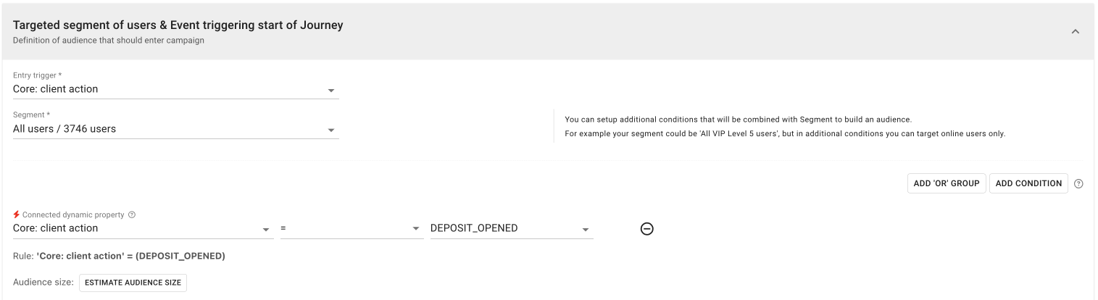Click help icon beside Connected dynamic property

(132, 215)
